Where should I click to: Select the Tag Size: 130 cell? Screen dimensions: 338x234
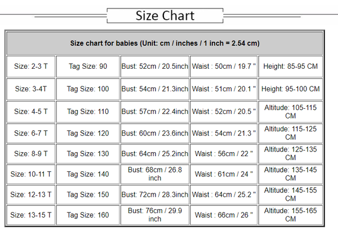(87, 154)
